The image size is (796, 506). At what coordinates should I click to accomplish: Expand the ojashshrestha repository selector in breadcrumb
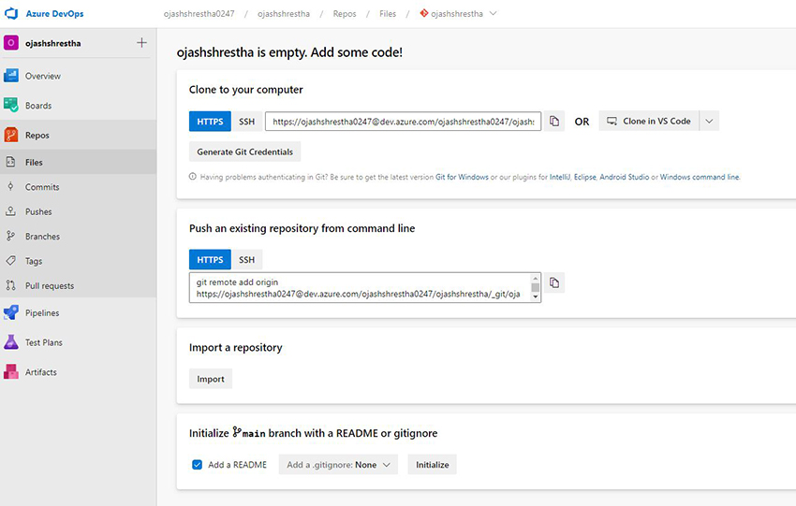coord(494,14)
